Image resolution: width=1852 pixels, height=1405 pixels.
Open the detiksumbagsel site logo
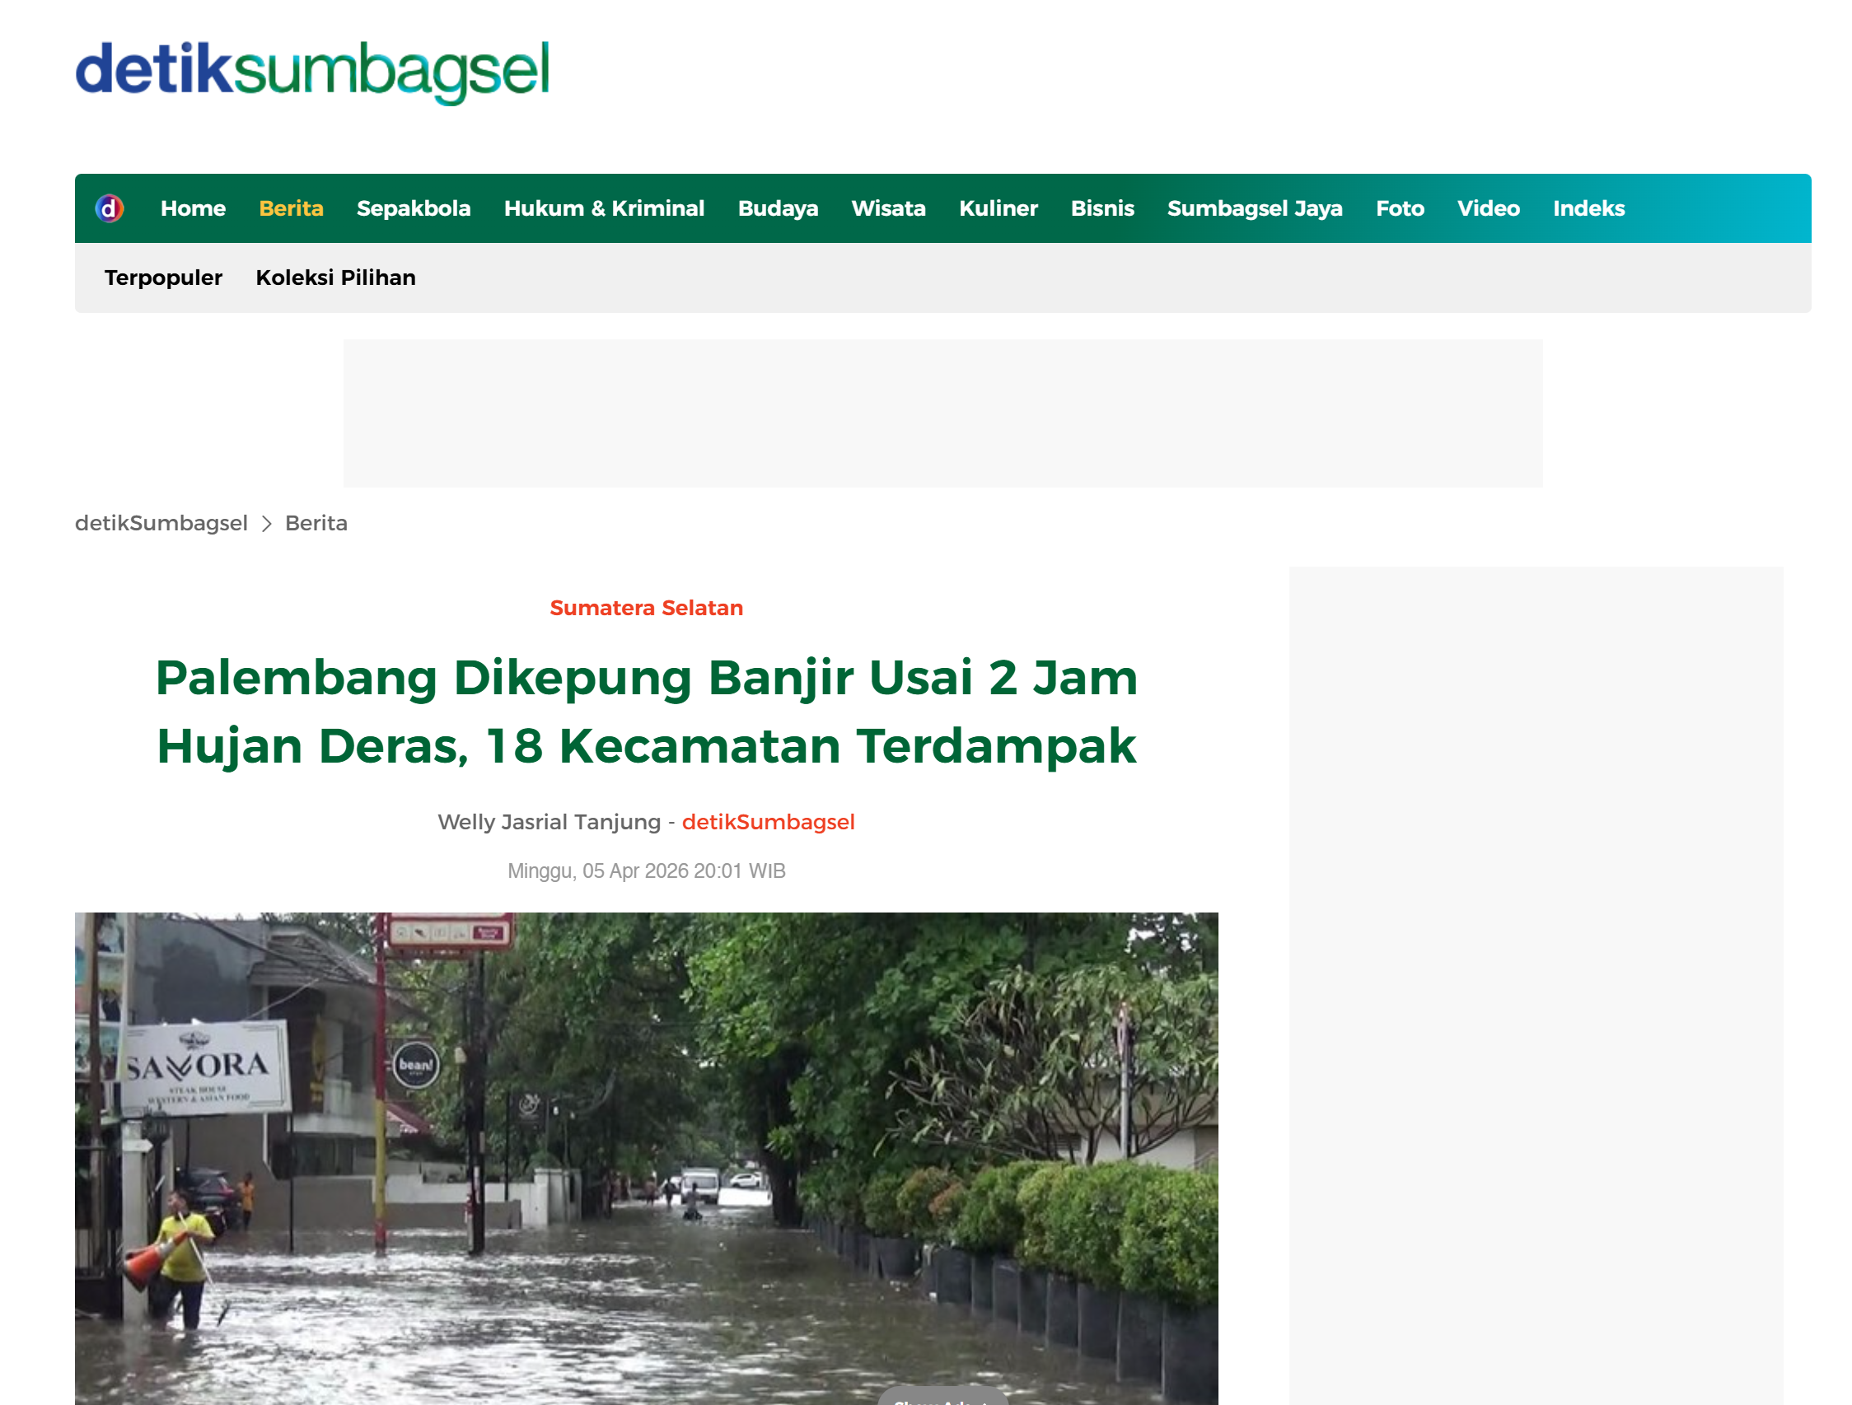point(312,72)
